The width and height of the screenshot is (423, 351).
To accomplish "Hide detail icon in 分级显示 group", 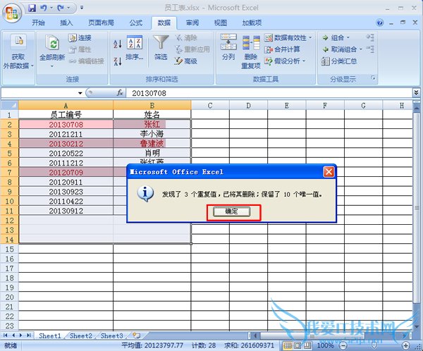I will click(370, 49).
